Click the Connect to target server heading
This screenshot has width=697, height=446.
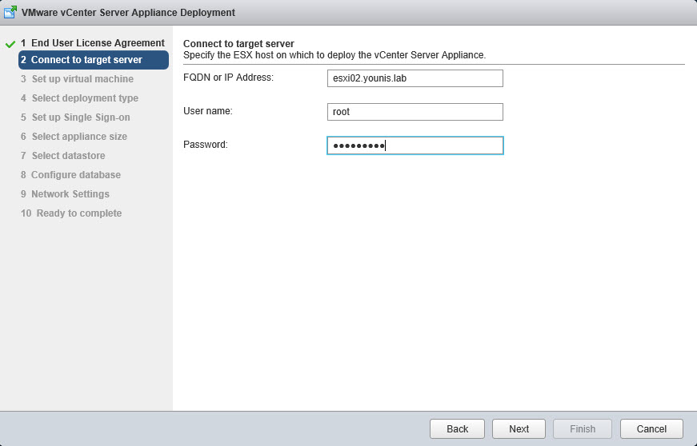point(238,43)
